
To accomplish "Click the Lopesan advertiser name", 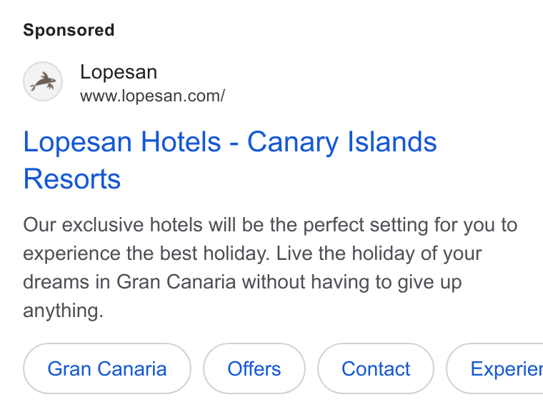I will pos(119,72).
